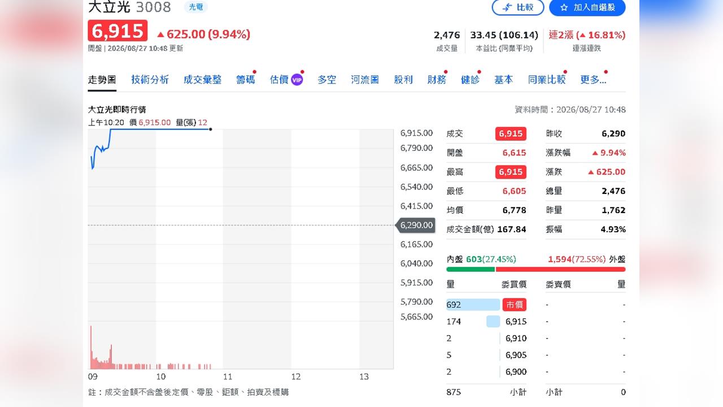This screenshot has width=723, height=407.
Task: Click the 資料時間 timestamp text
Action: (x=570, y=110)
